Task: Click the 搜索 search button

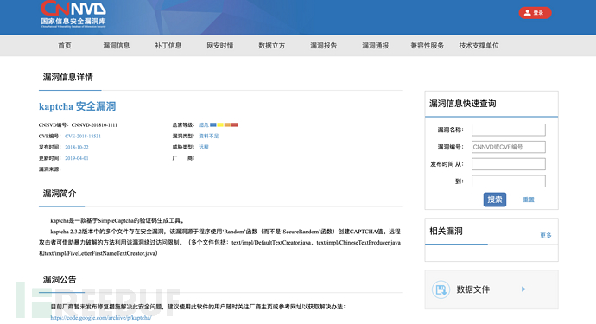Action: pos(495,200)
